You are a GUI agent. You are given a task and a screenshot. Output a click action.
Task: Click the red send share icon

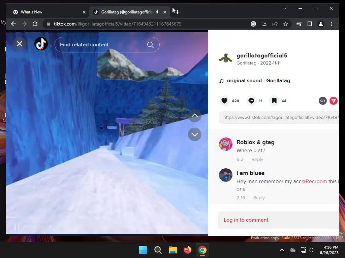point(334,101)
